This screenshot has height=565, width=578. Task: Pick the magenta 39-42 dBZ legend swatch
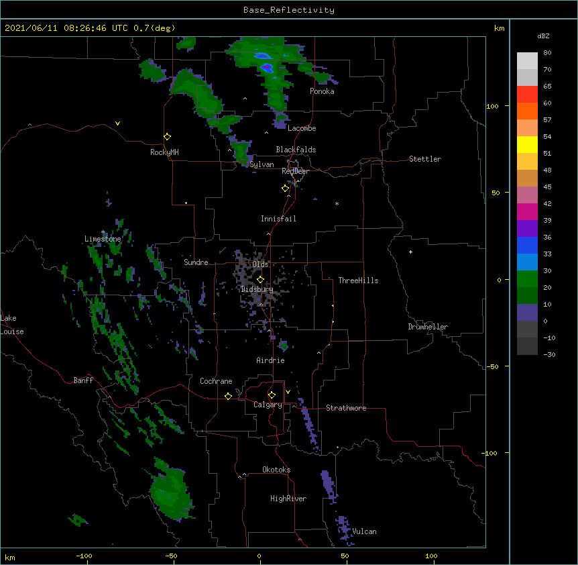pyautogui.click(x=527, y=211)
